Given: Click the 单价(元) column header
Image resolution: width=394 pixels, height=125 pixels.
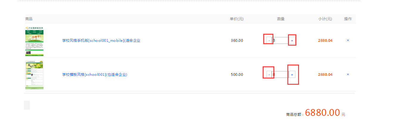Looking at the screenshot, I should [236, 19].
